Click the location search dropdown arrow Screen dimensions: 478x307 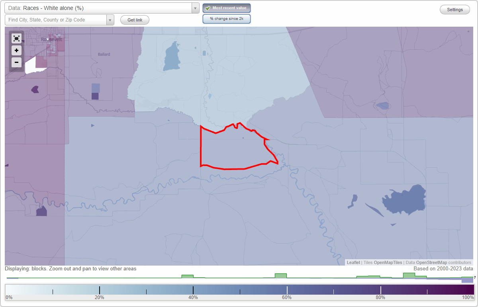point(110,19)
